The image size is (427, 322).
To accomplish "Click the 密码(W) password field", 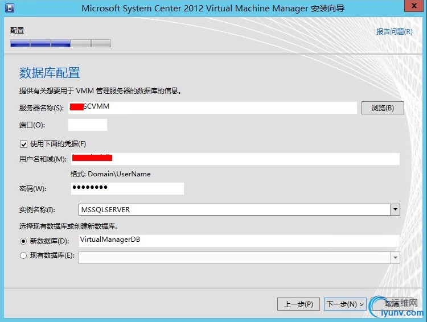I will (128, 188).
